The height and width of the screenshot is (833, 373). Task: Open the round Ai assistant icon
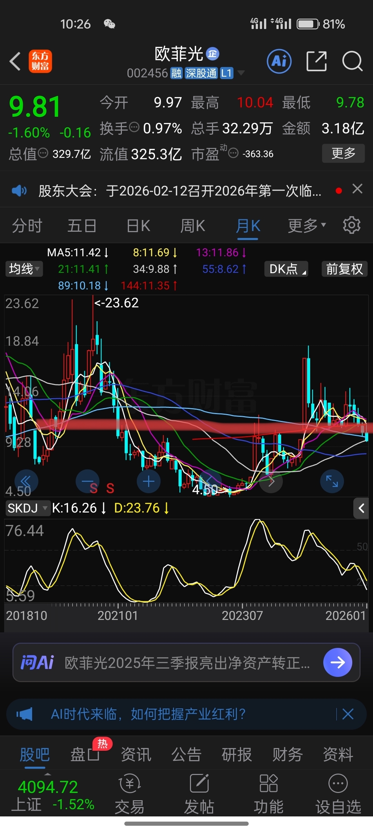(279, 61)
